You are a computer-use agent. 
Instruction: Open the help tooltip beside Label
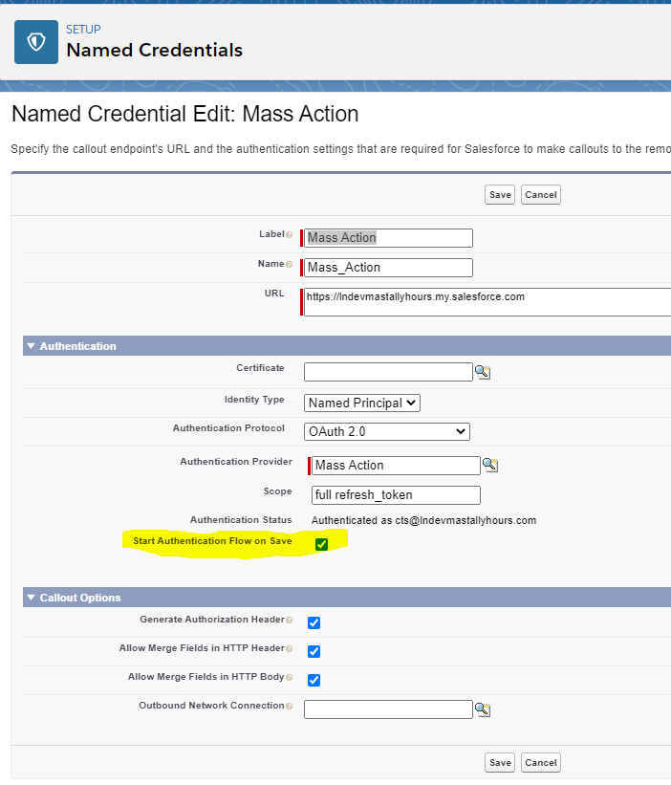(x=289, y=232)
